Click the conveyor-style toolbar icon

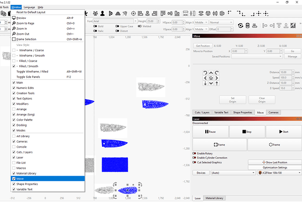255,25
